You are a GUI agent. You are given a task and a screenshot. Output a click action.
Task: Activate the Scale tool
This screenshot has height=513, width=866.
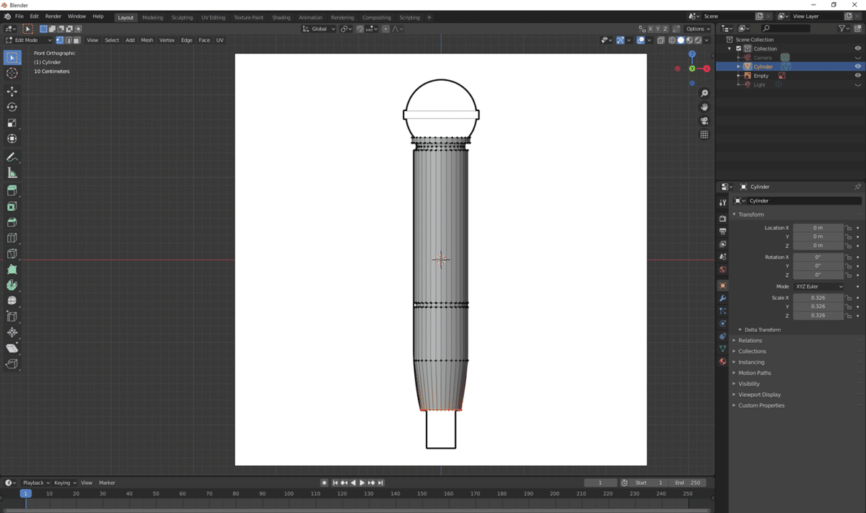[12, 123]
